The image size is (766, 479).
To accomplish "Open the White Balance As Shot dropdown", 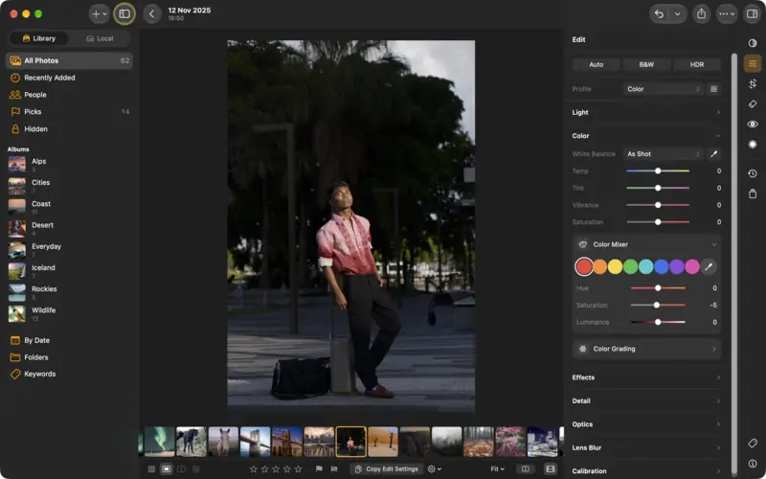I will coord(663,154).
